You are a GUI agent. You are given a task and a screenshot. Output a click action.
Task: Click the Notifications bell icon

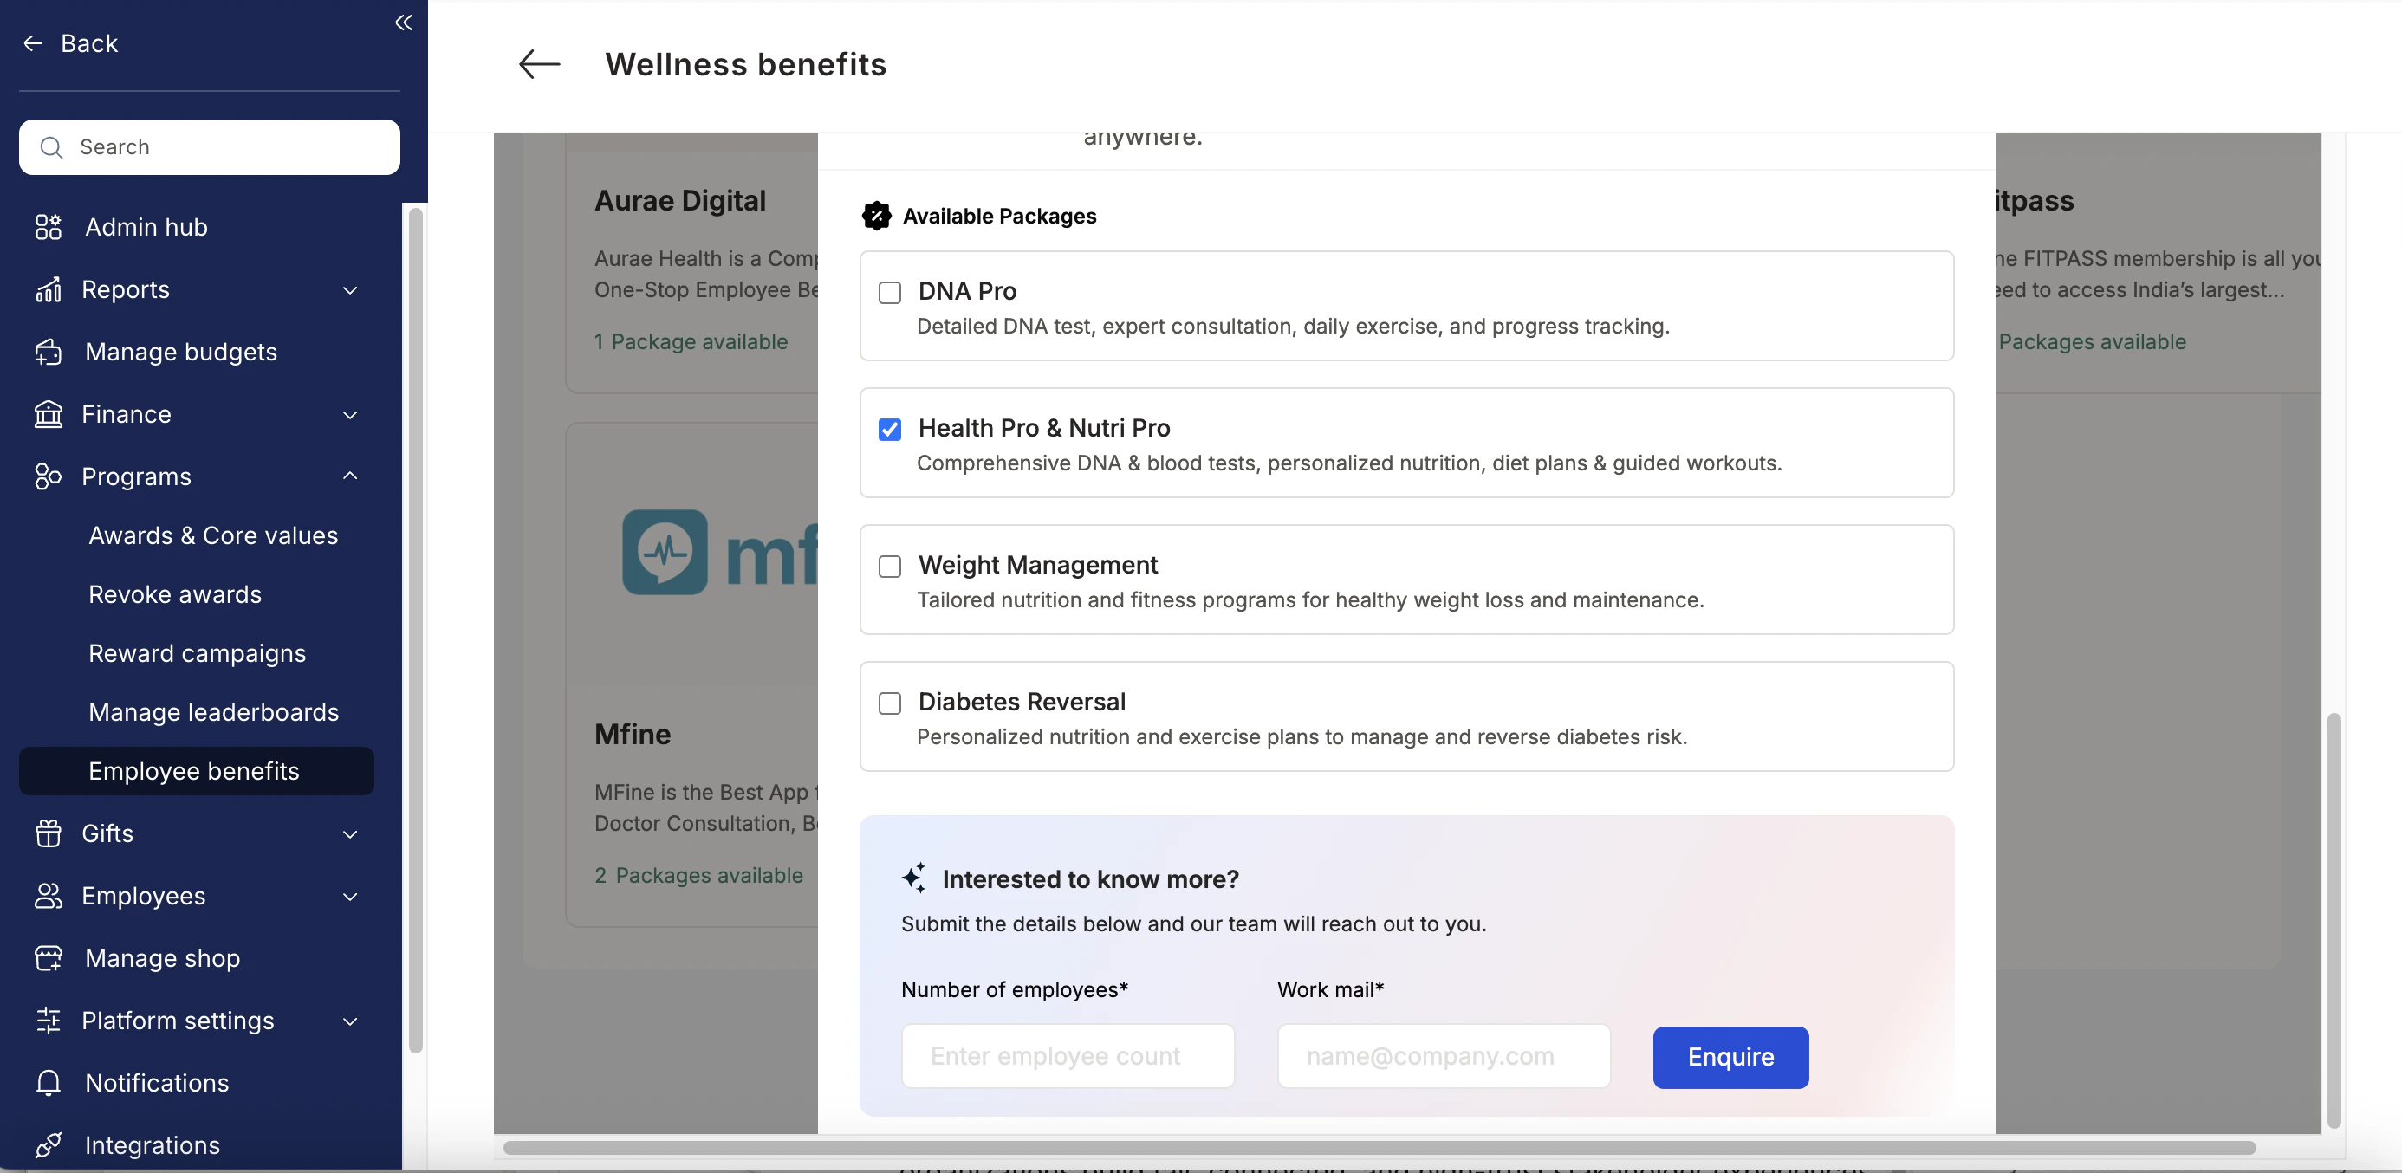click(49, 1083)
